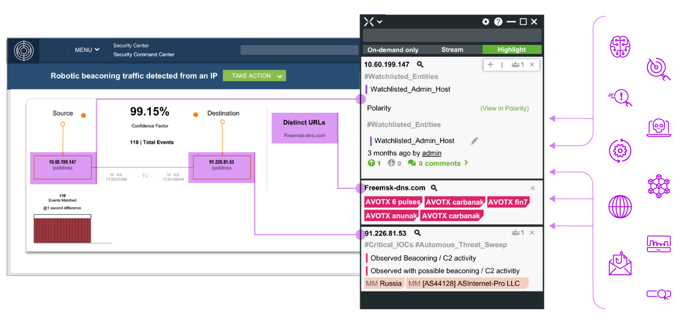Click the purple globe icon

(x=620, y=206)
